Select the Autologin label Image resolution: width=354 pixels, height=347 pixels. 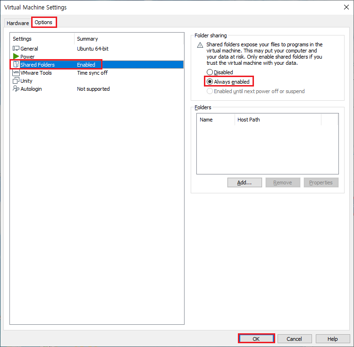click(31, 89)
